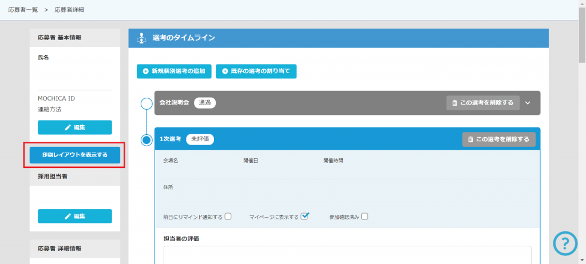Click pencil icon in 採用担当者 section
This screenshot has width=586, height=264.
(68, 216)
